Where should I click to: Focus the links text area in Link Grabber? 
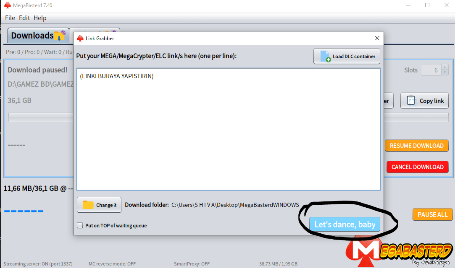click(x=229, y=129)
